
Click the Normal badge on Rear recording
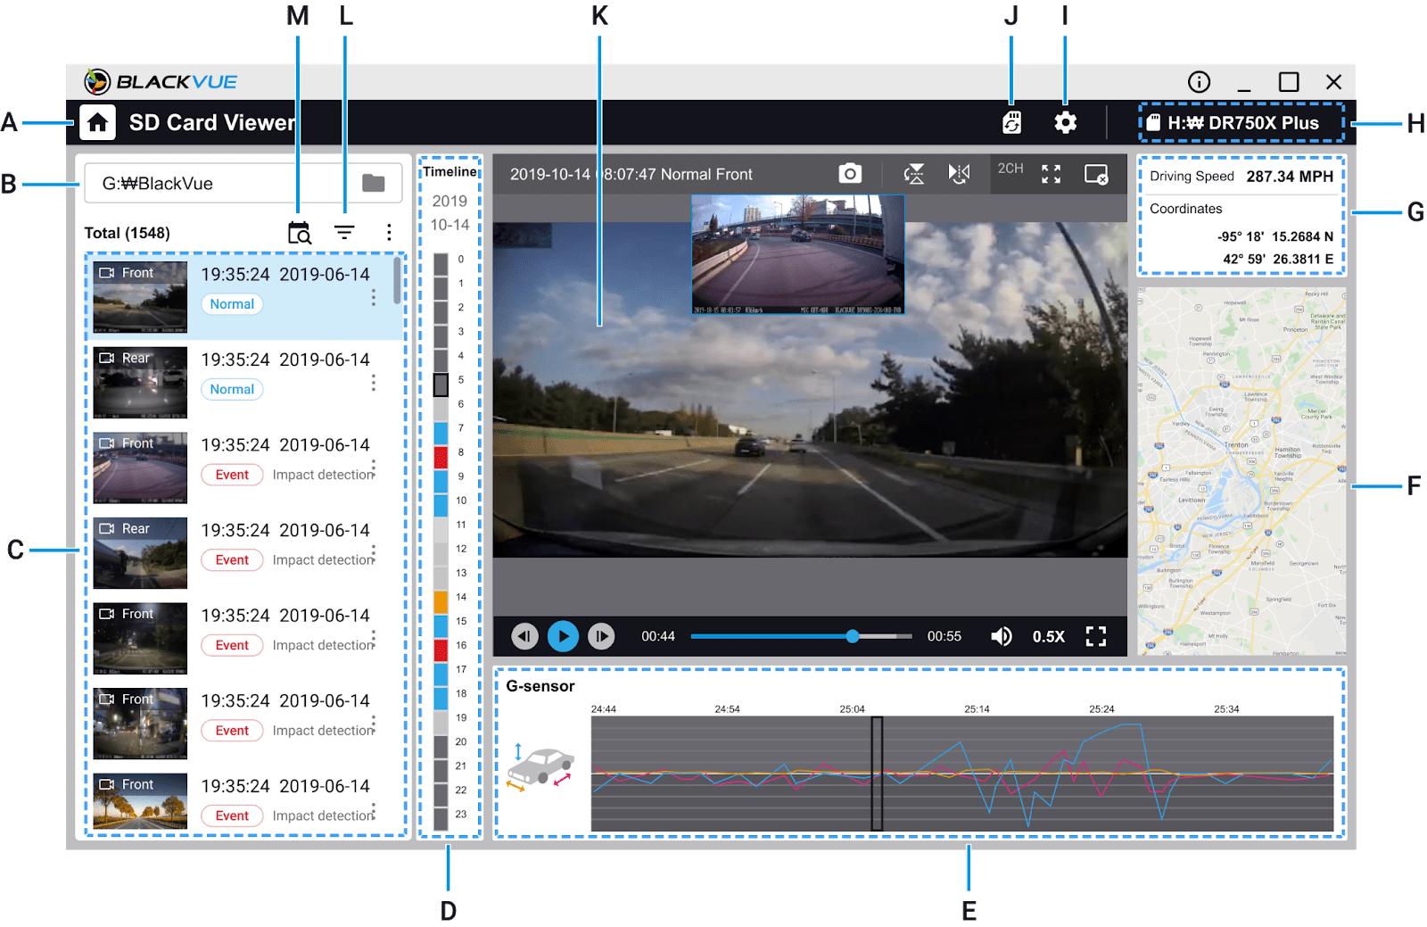click(232, 389)
